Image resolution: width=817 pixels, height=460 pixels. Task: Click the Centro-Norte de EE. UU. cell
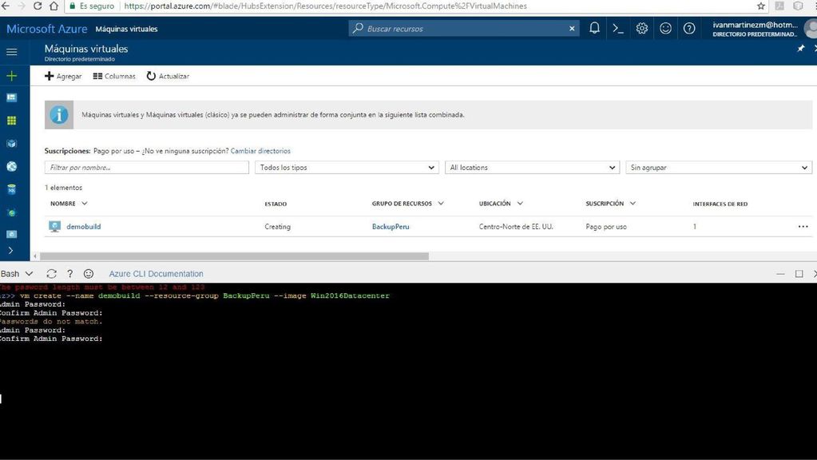pos(516,227)
